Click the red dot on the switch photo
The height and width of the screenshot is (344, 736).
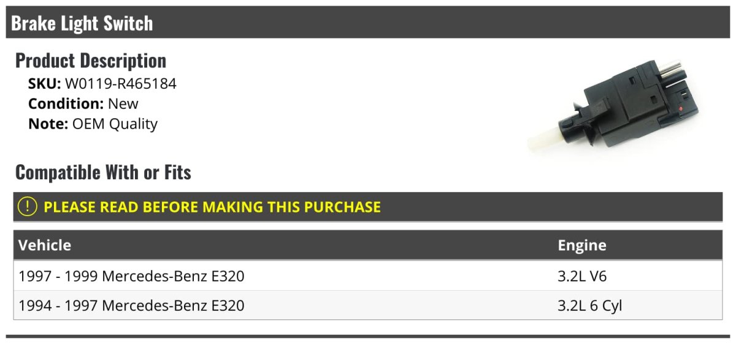tap(681, 109)
